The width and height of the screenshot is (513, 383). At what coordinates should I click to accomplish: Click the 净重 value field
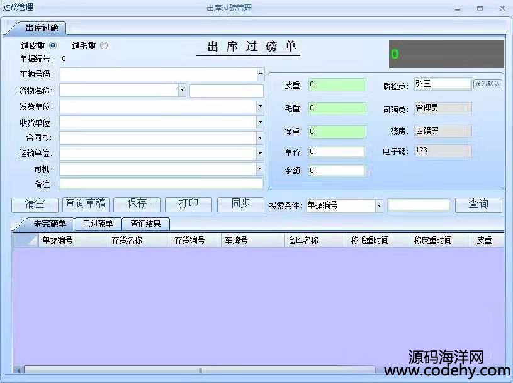tap(337, 132)
